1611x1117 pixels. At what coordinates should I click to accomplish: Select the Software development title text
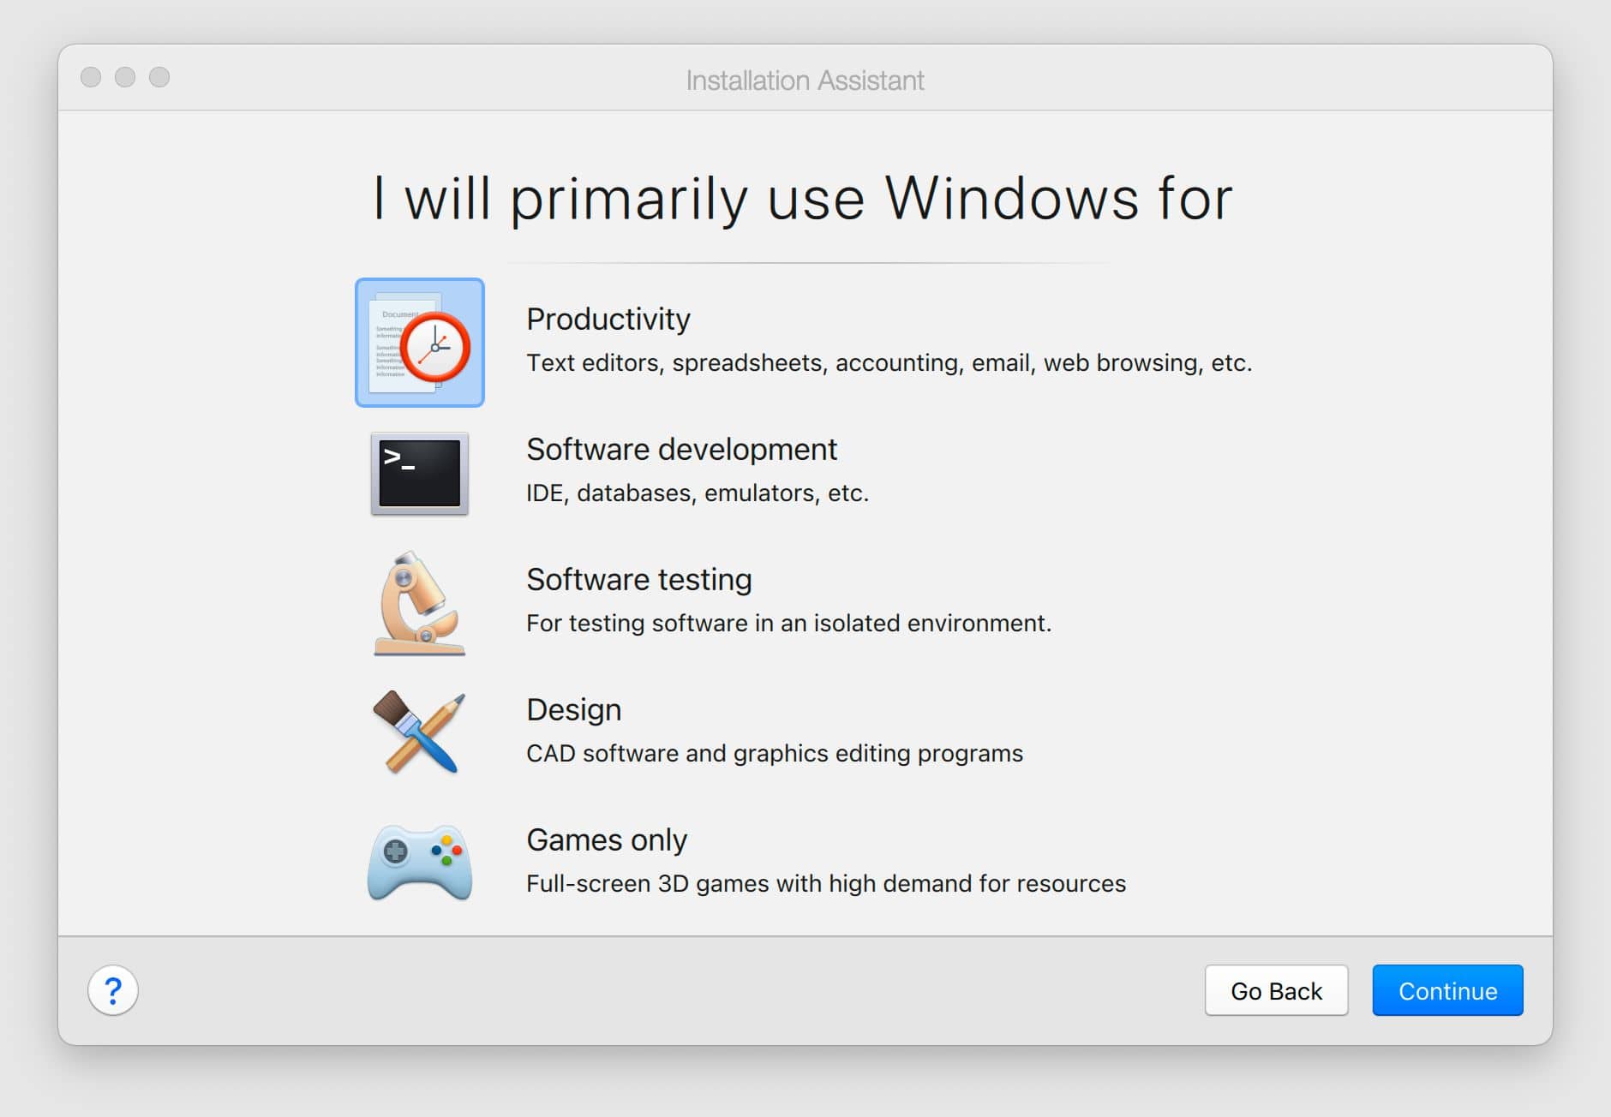pyautogui.click(x=681, y=449)
